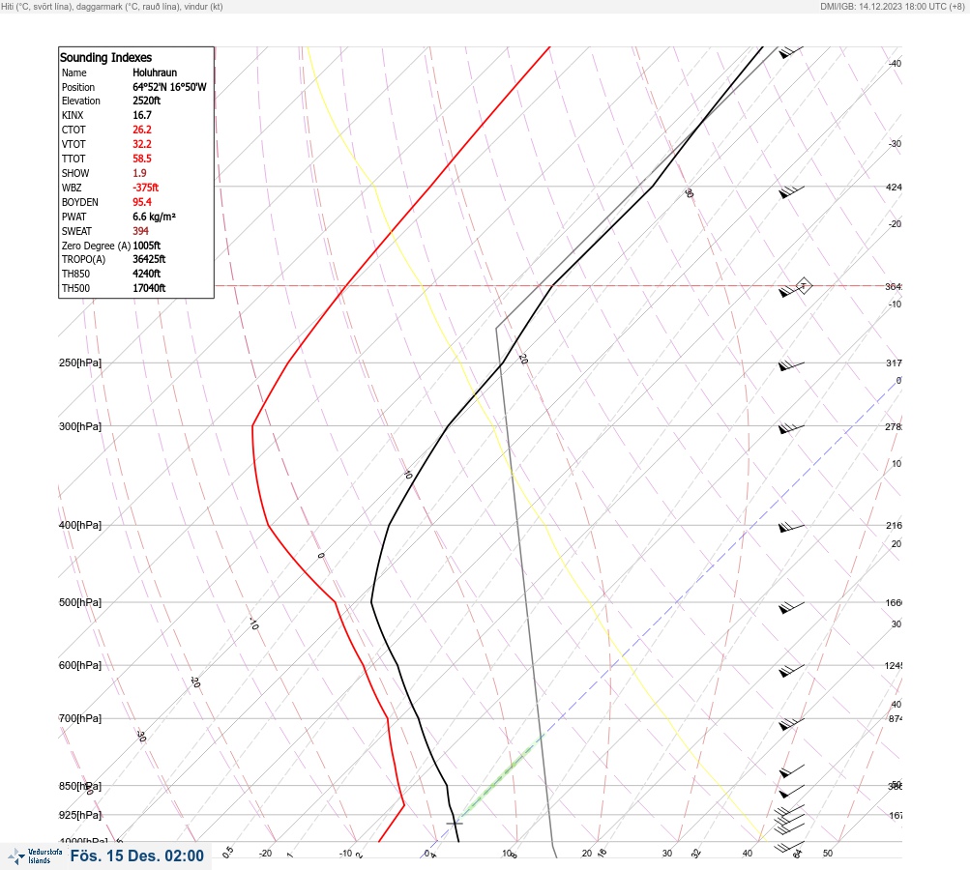Select the TH500 value 17040ft

[149, 288]
